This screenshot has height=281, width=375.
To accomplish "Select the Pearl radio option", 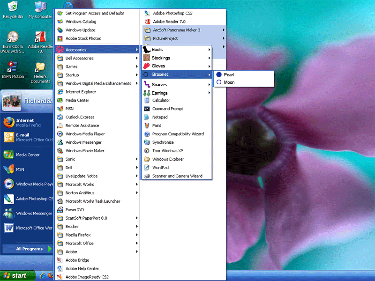I will (x=219, y=74).
